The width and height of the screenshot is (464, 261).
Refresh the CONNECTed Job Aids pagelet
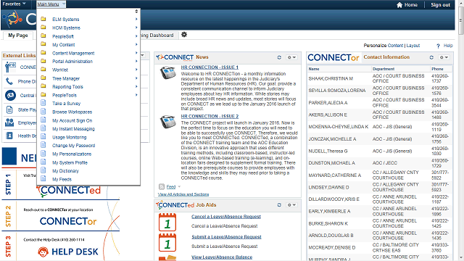point(279,204)
